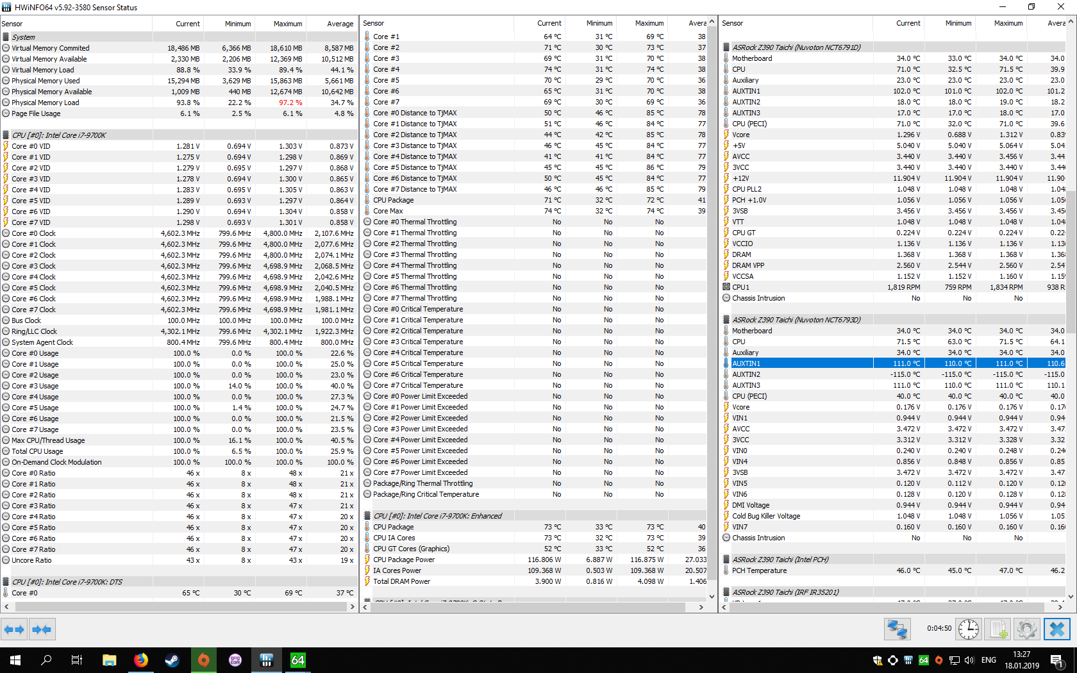
Task: Select the Package/Ring Thermal Throttling row
Action: click(535, 483)
